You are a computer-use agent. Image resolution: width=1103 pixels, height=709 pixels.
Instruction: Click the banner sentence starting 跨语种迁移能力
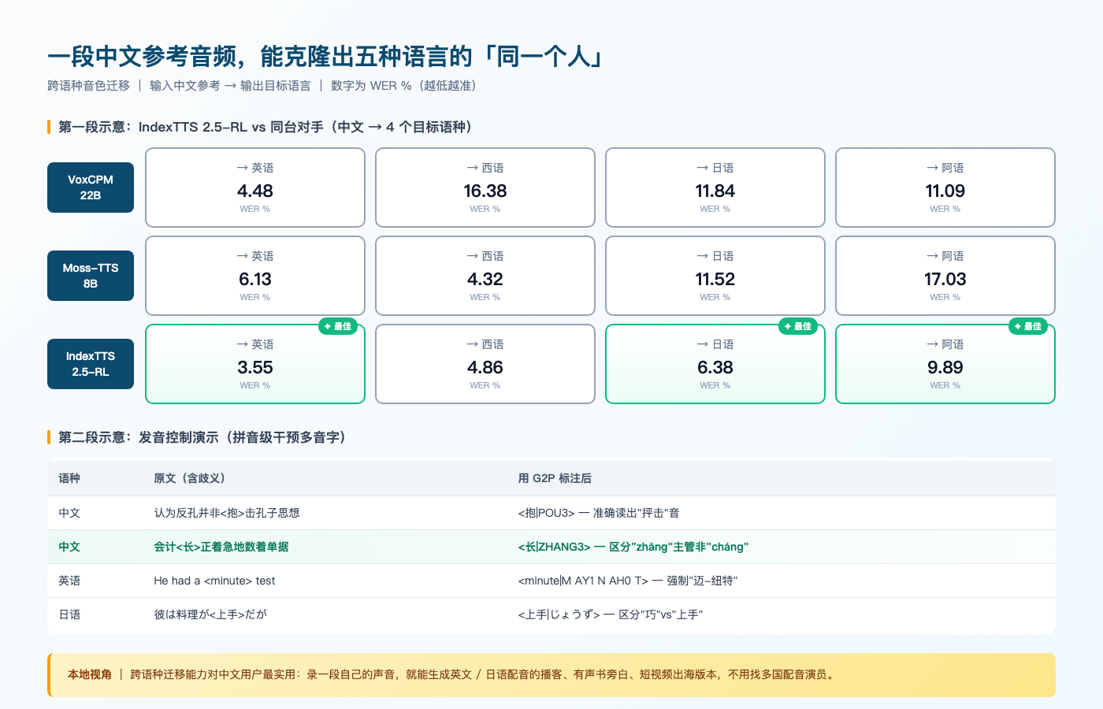pyautogui.click(x=485, y=674)
